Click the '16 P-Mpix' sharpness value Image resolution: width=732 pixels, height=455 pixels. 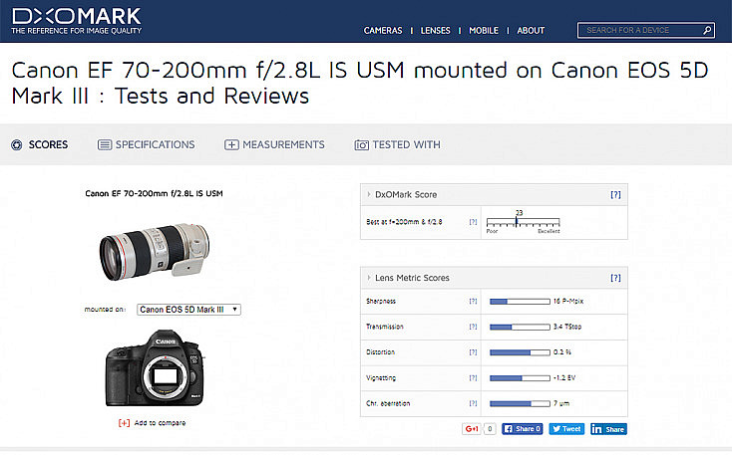(568, 301)
